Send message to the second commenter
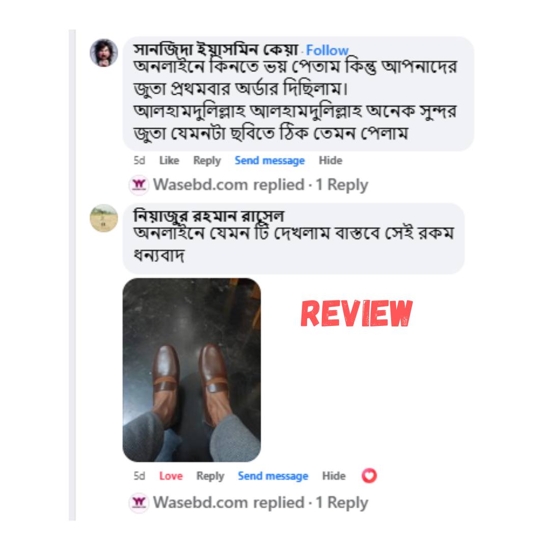The image size is (550, 550). tap(273, 476)
